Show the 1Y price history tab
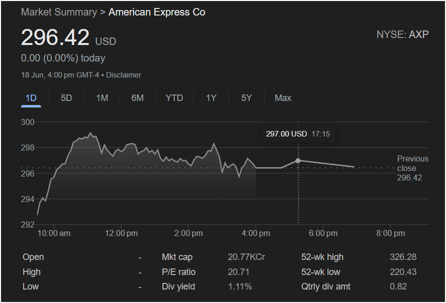This screenshot has height=303, width=446. (x=211, y=98)
